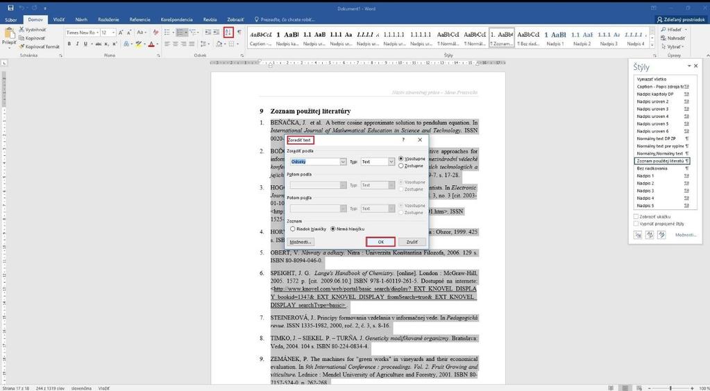Image resolution: width=710 pixels, height=391 pixels.
Task: Open the Súbor tab
Action: click(x=11, y=19)
